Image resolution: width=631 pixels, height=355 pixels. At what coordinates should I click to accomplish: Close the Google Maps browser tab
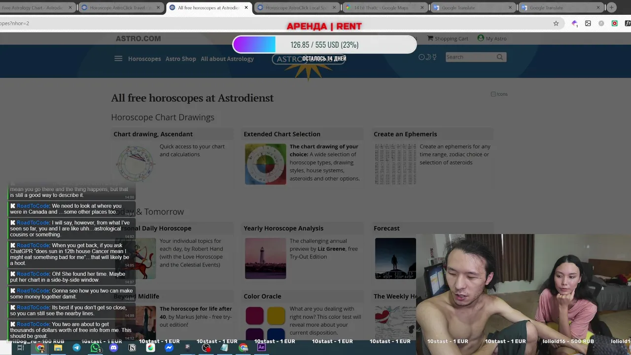point(421,7)
